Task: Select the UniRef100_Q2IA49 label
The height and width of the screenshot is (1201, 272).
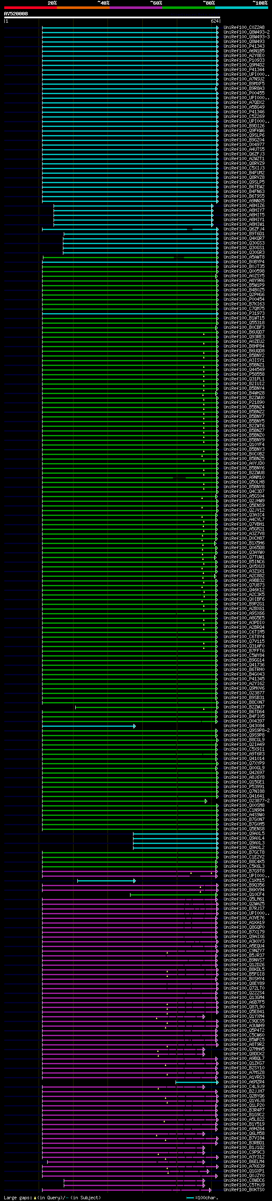Action: [x=244, y=745]
